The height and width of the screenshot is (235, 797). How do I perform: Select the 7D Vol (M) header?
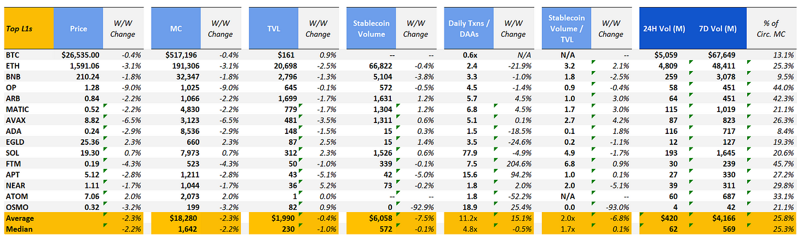[x=717, y=29]
